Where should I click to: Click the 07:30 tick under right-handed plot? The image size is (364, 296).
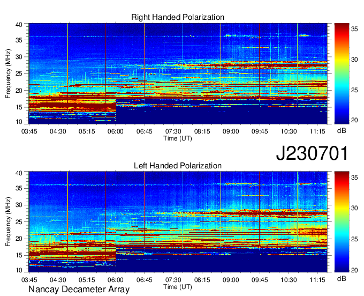[173, 131]
